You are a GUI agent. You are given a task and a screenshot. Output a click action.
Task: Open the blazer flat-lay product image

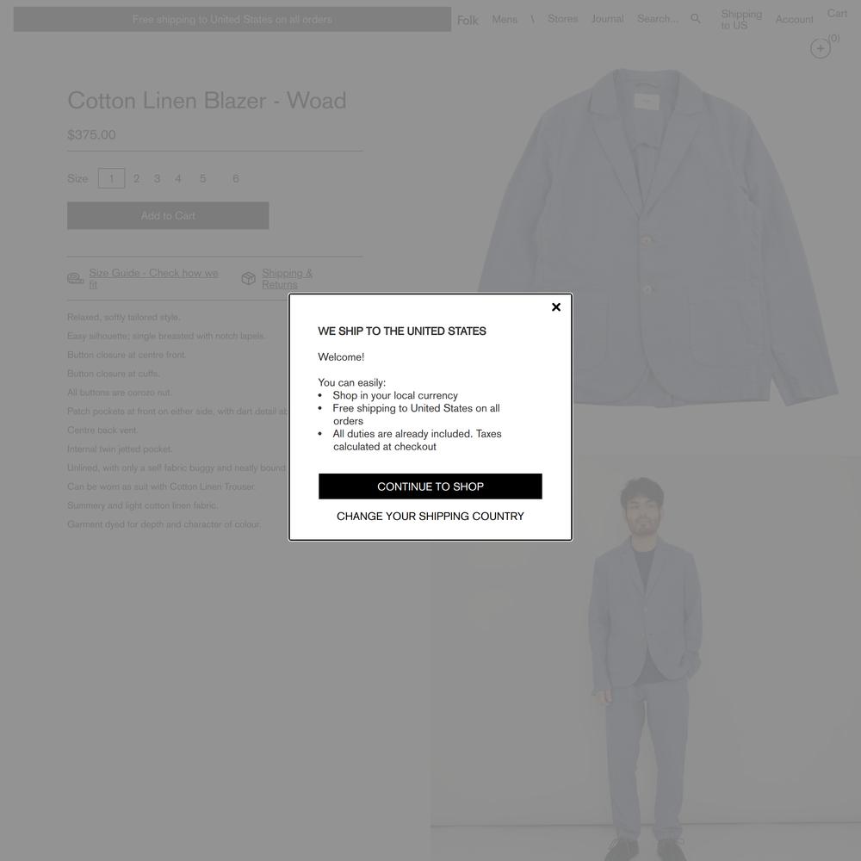657,238
